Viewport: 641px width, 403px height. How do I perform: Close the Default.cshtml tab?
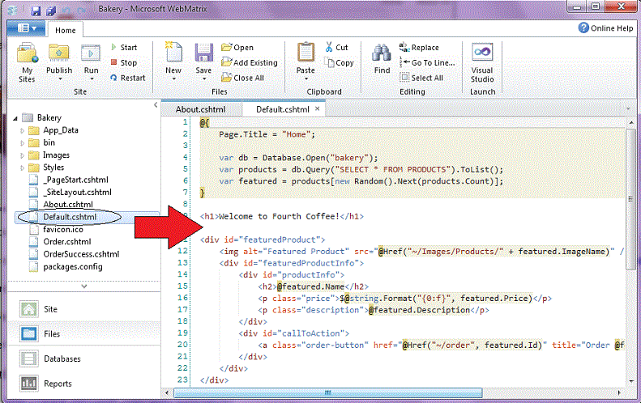tap(317, 108)
